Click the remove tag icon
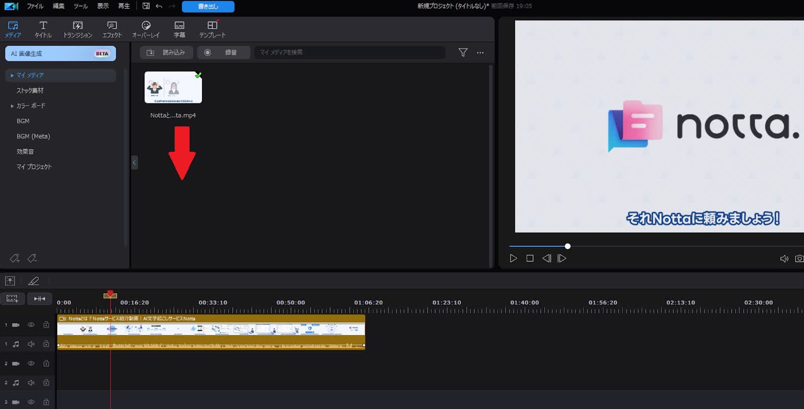This screenshot has width=804, height=409. 32,258
